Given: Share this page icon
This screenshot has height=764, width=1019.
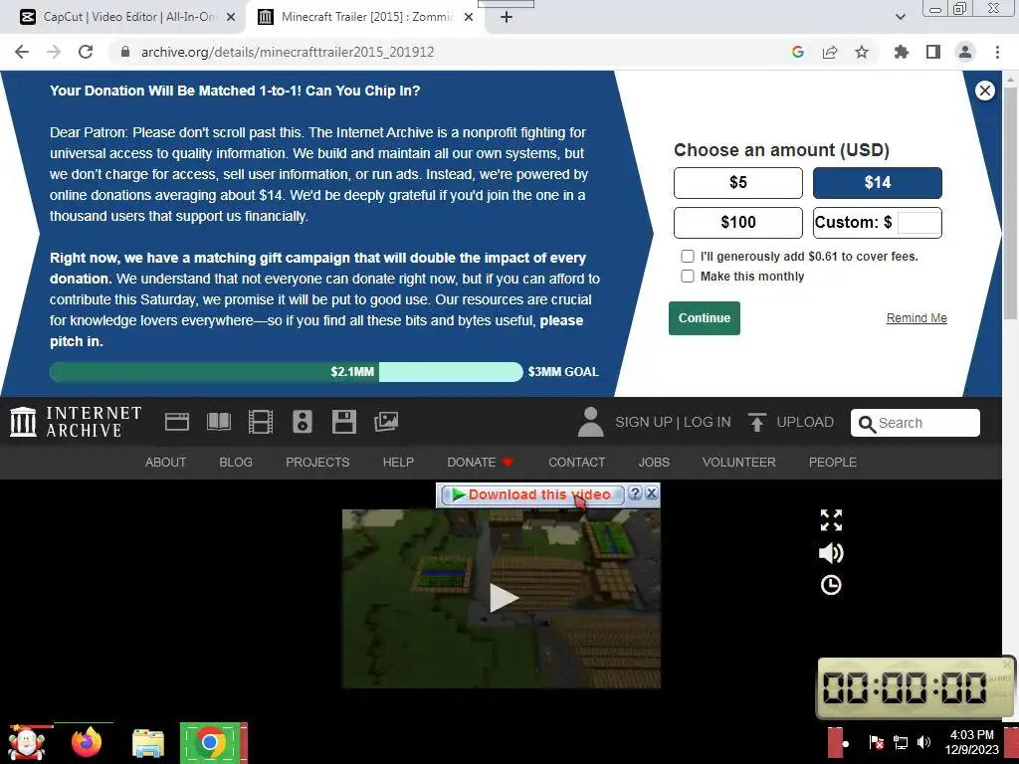Looking at the screenshot, I should pyautogui.click(x=830, y=52).
